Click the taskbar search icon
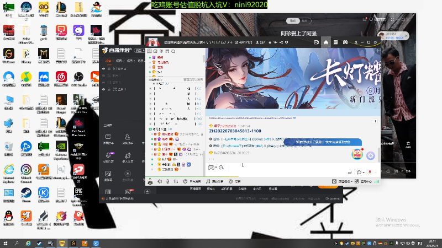This screenshot has width=442, height=248. 17,244
